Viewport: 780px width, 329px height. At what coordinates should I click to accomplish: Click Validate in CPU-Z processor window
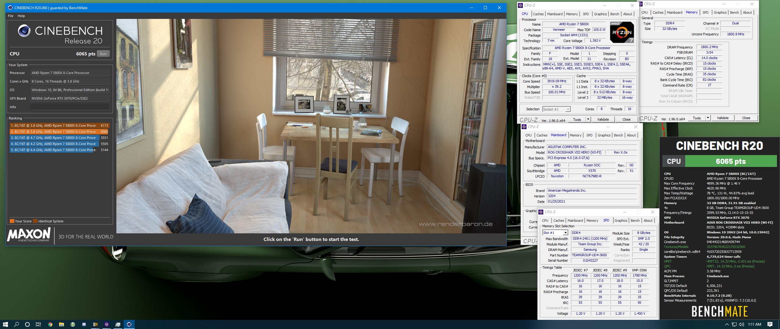(x=603, y=119)
